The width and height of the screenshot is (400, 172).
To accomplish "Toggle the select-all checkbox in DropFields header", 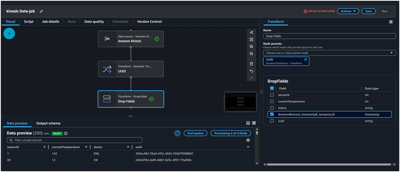I will pyautogui.click(x=272, y=88).
